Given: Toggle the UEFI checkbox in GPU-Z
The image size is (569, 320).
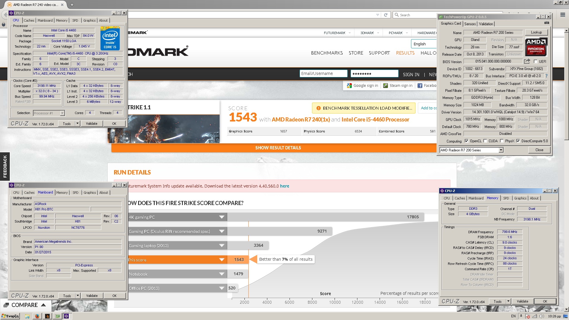Looking at the screenshot, I should point(536,62).
